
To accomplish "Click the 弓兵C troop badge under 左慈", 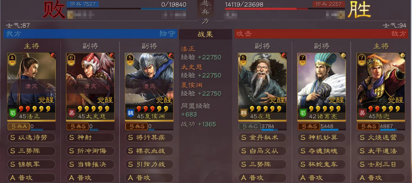I will pos(249,126).
